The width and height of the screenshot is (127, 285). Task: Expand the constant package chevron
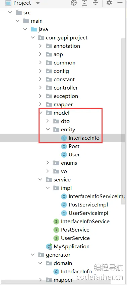pos(40,80)
